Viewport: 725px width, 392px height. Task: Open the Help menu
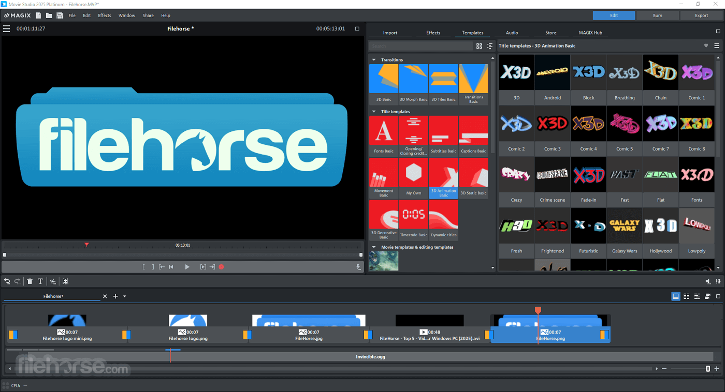point(166,16)
